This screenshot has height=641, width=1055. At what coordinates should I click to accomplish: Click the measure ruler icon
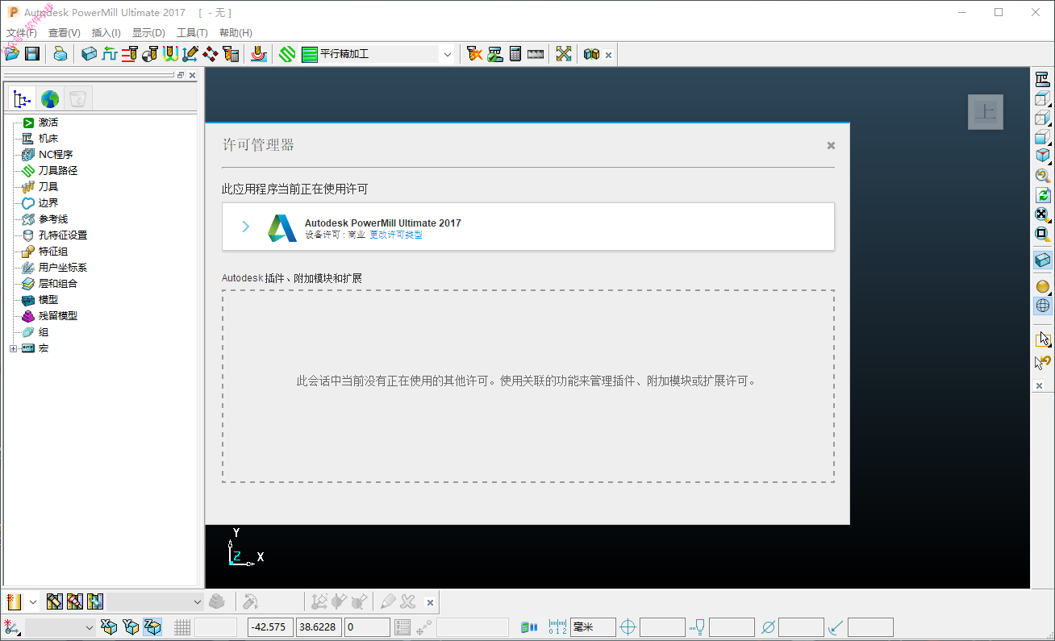pyautogui.click(x=536, y=54)
